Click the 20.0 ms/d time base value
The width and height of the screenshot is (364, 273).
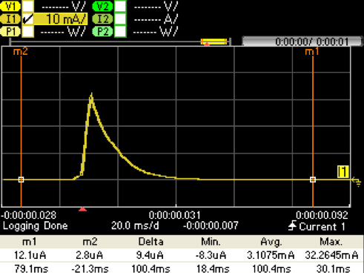click(x=135, y=226)
